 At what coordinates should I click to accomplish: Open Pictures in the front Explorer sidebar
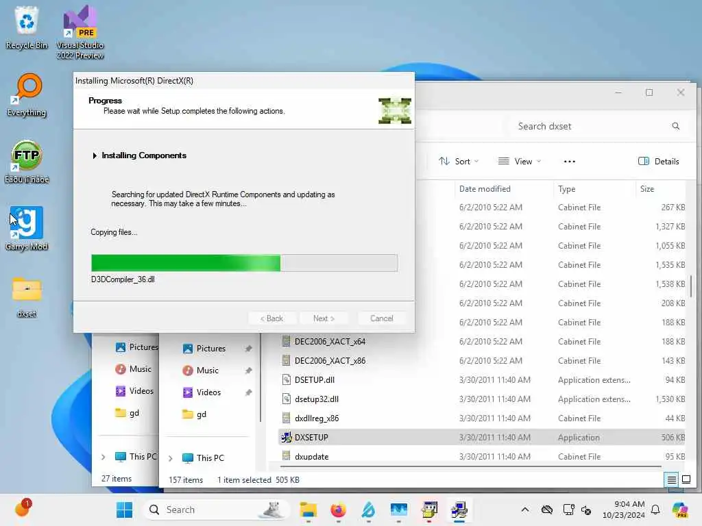[210, 349]
